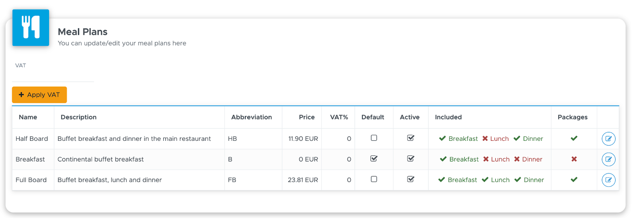Viewport: 633px width, 223px height.
Task: Edit the Full Board meal plan
Action: (608, 180)
